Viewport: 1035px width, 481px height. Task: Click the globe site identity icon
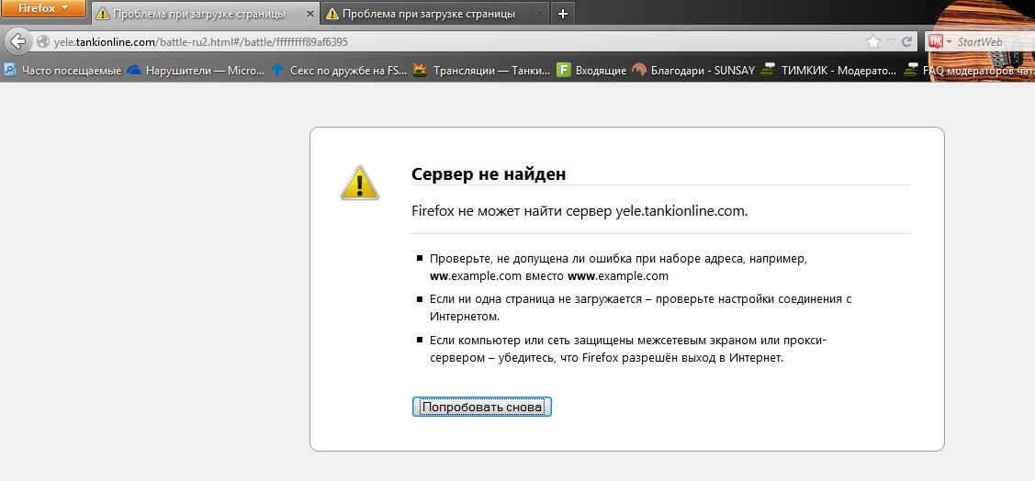pos(43,41)
